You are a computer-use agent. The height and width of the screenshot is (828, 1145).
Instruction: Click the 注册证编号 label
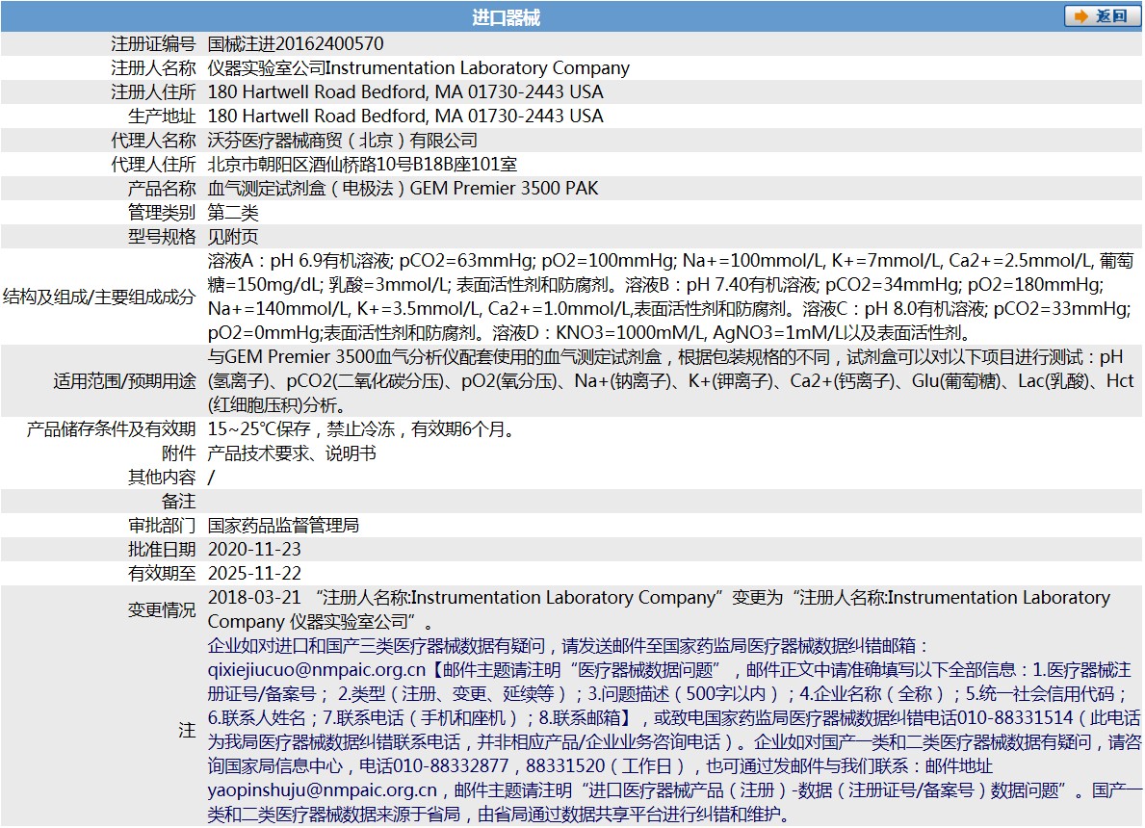point(153,44)
